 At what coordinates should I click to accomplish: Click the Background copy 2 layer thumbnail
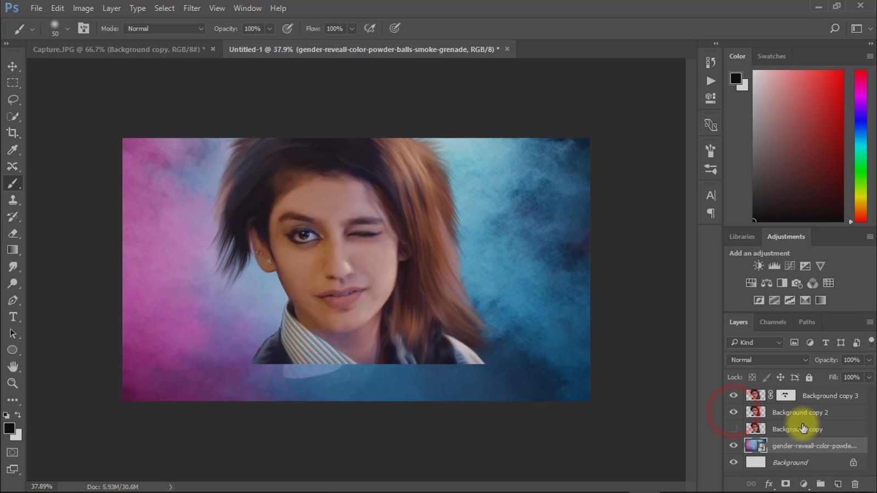755,412
